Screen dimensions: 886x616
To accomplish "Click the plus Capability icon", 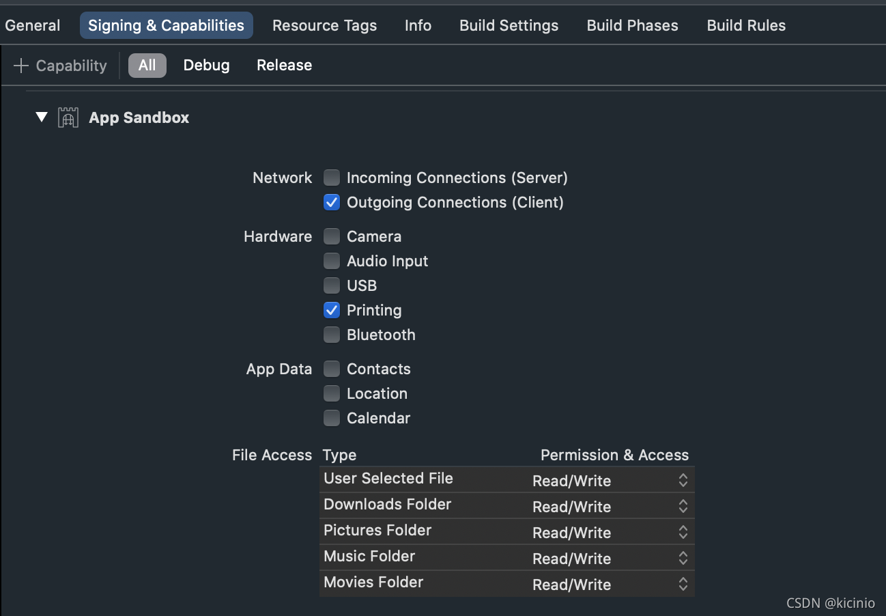I will point(21,66).
